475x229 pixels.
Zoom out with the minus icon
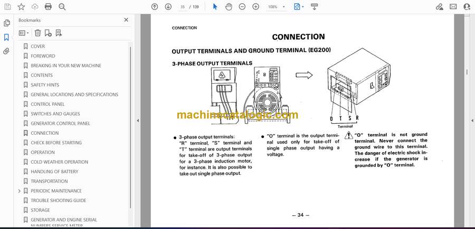click(x=242, y=7)
